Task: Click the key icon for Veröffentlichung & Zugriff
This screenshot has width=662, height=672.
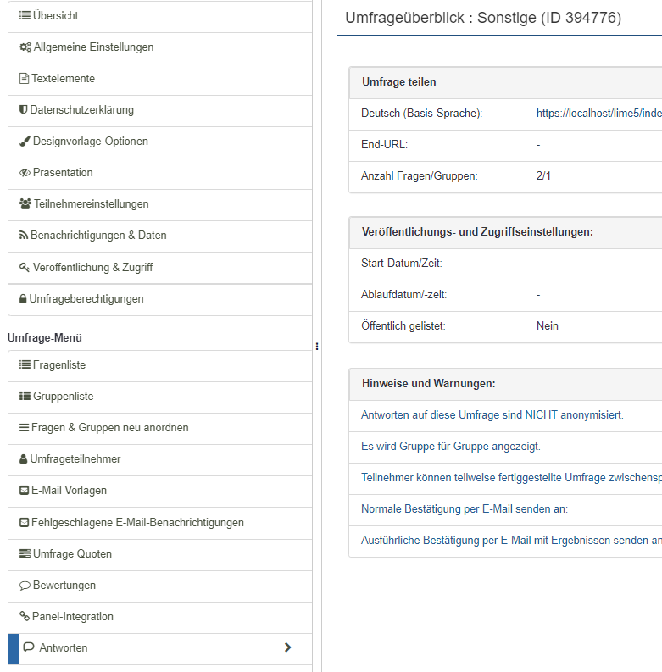Action: pyautogui.click(x=25, y=268)
